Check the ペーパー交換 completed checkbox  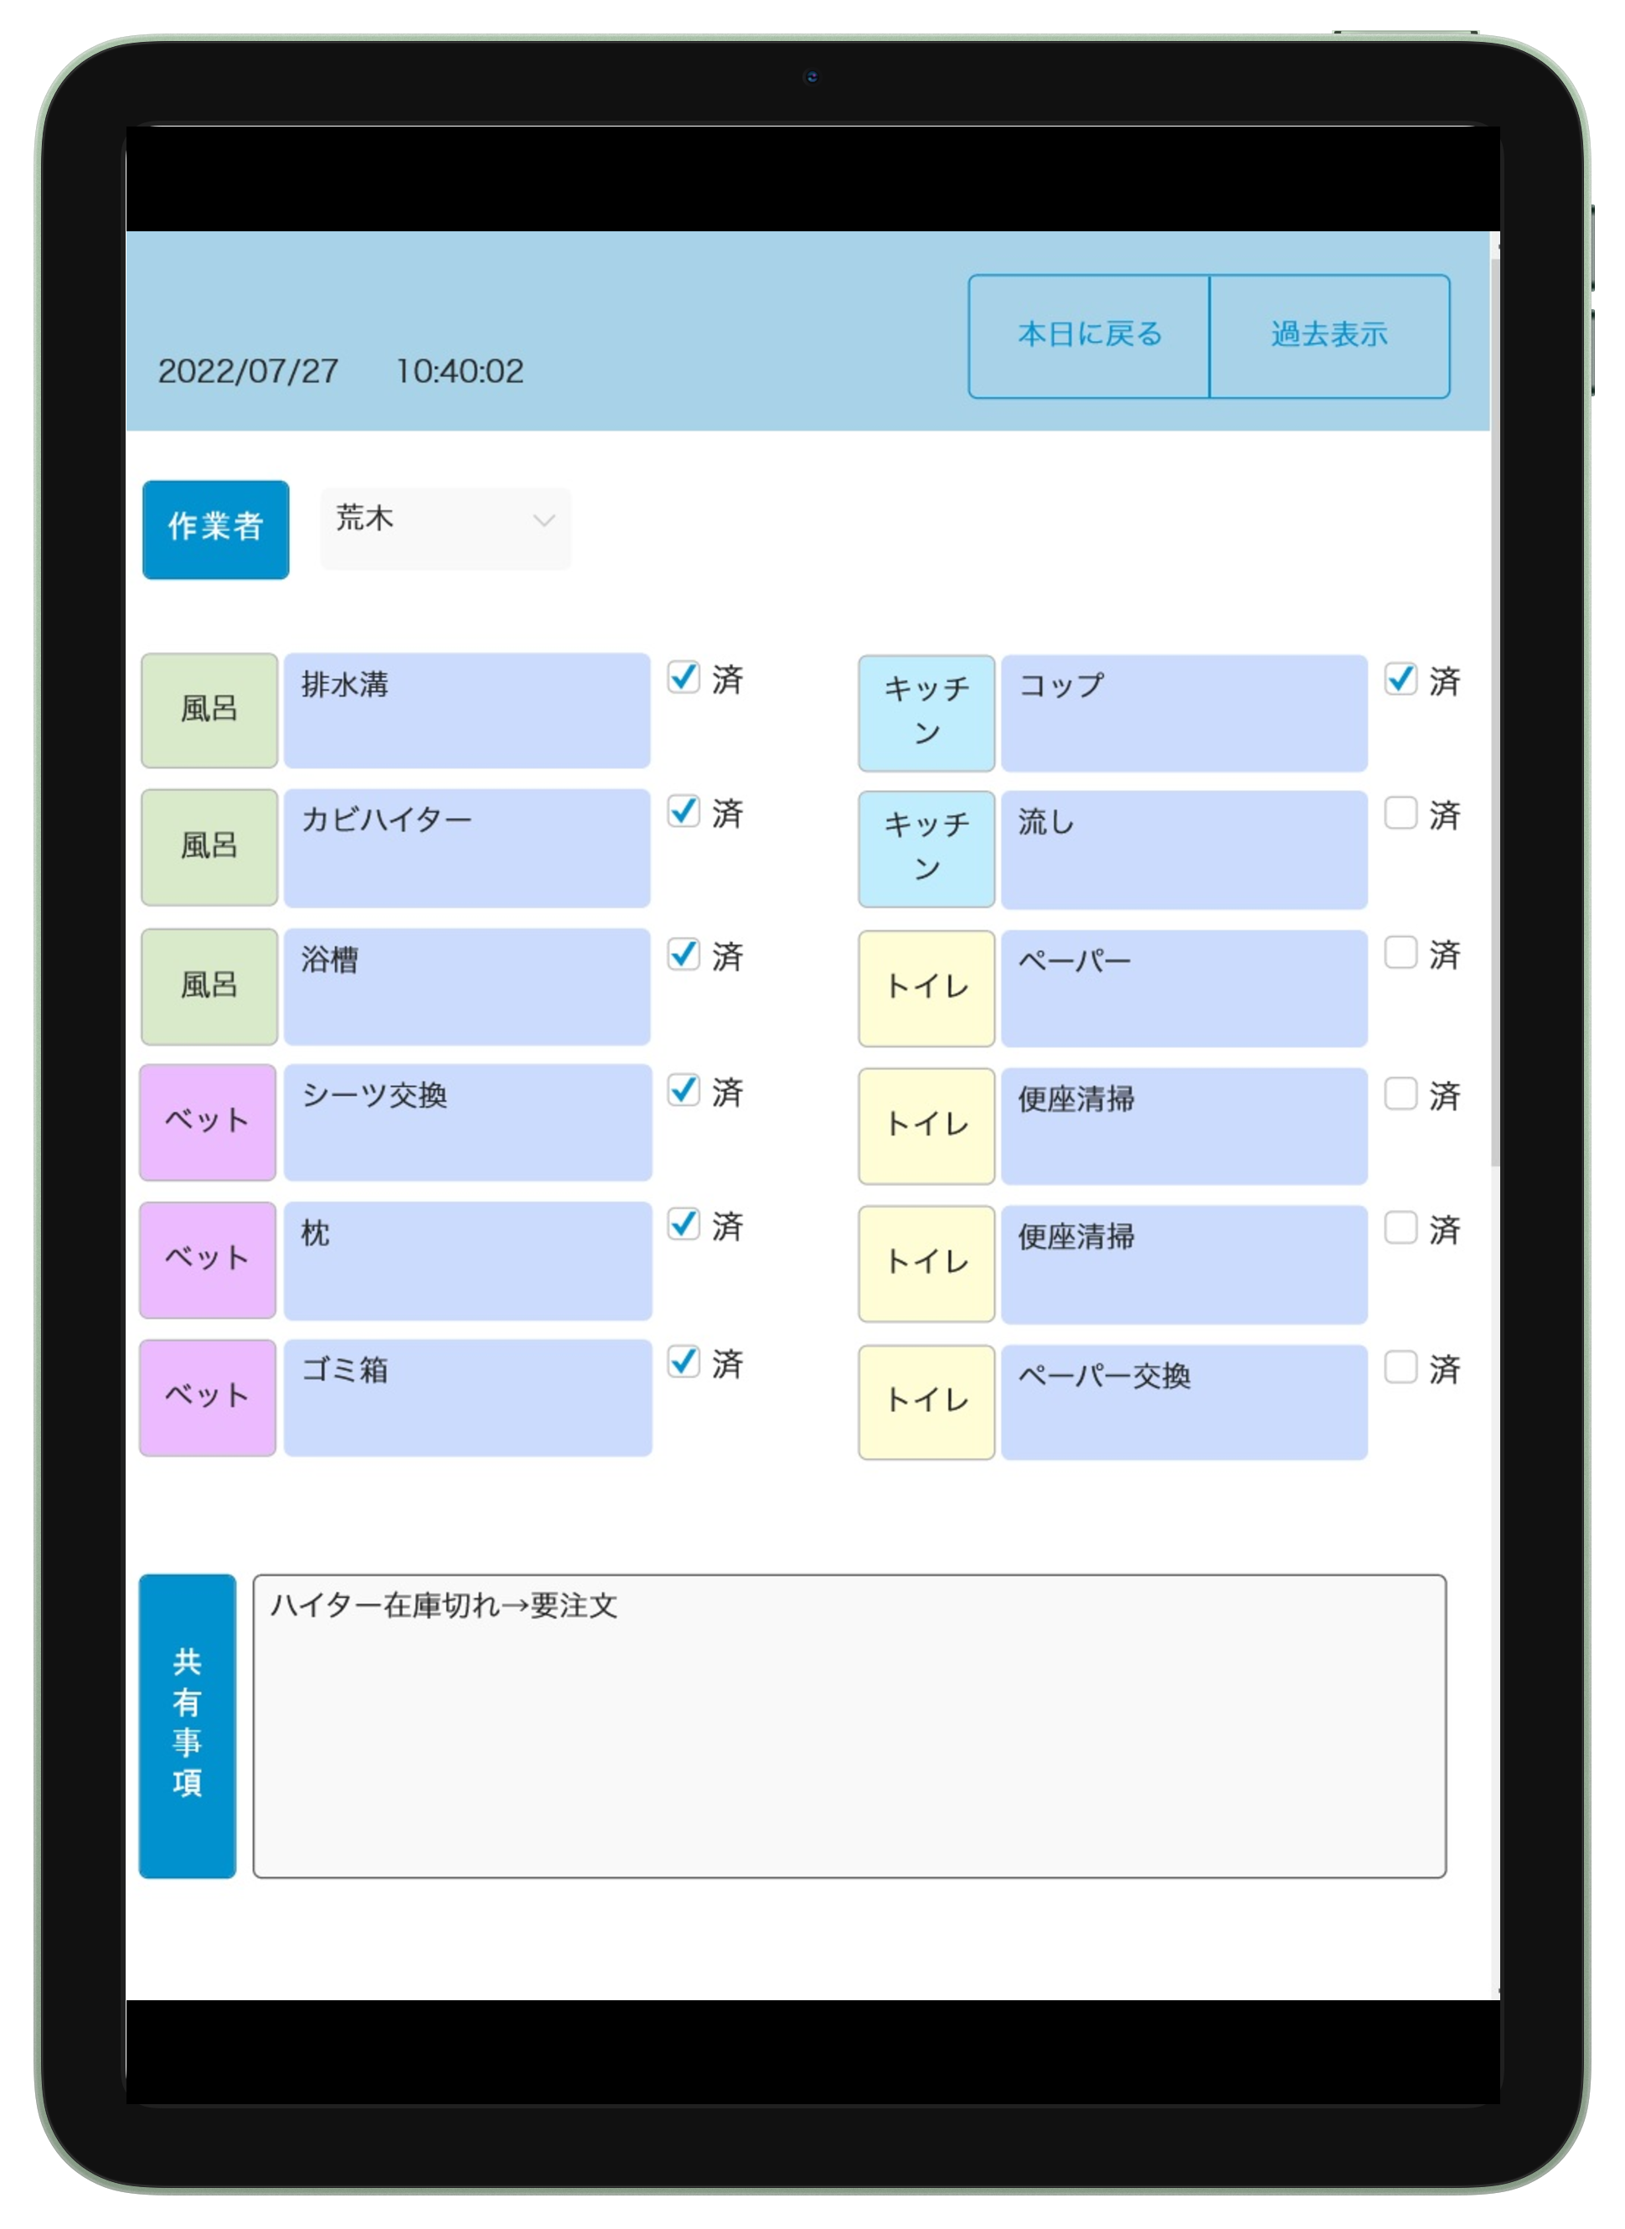click(1400, 1367)
